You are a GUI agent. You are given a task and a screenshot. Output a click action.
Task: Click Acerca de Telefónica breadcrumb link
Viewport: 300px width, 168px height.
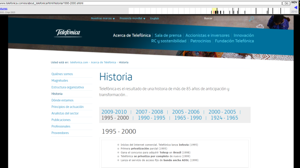tap(103, 62)
